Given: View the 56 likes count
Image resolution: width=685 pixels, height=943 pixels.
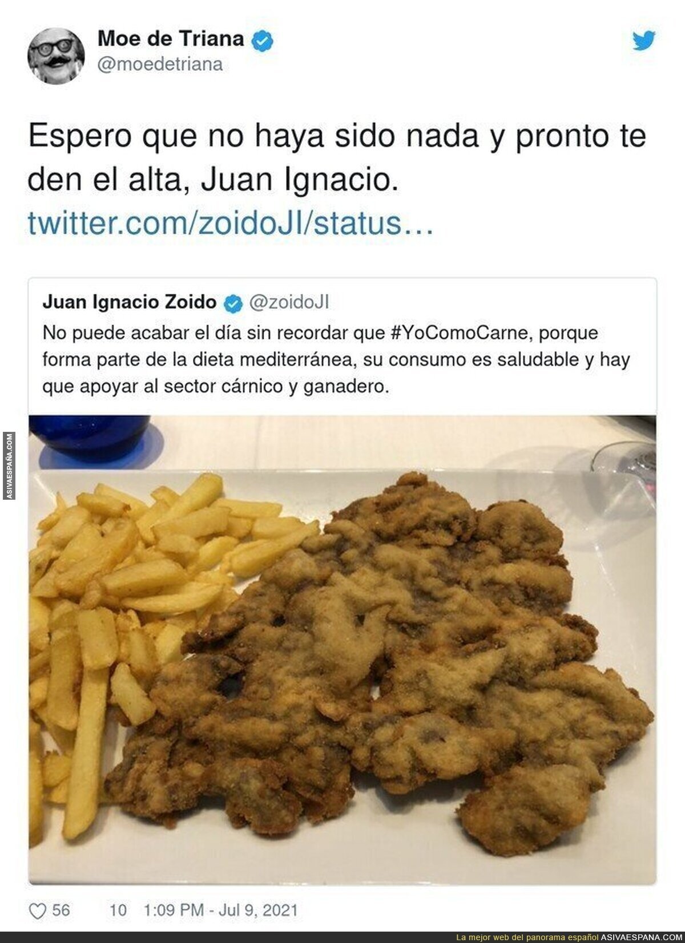Looking at the screenshot, I should pos(61,910).
